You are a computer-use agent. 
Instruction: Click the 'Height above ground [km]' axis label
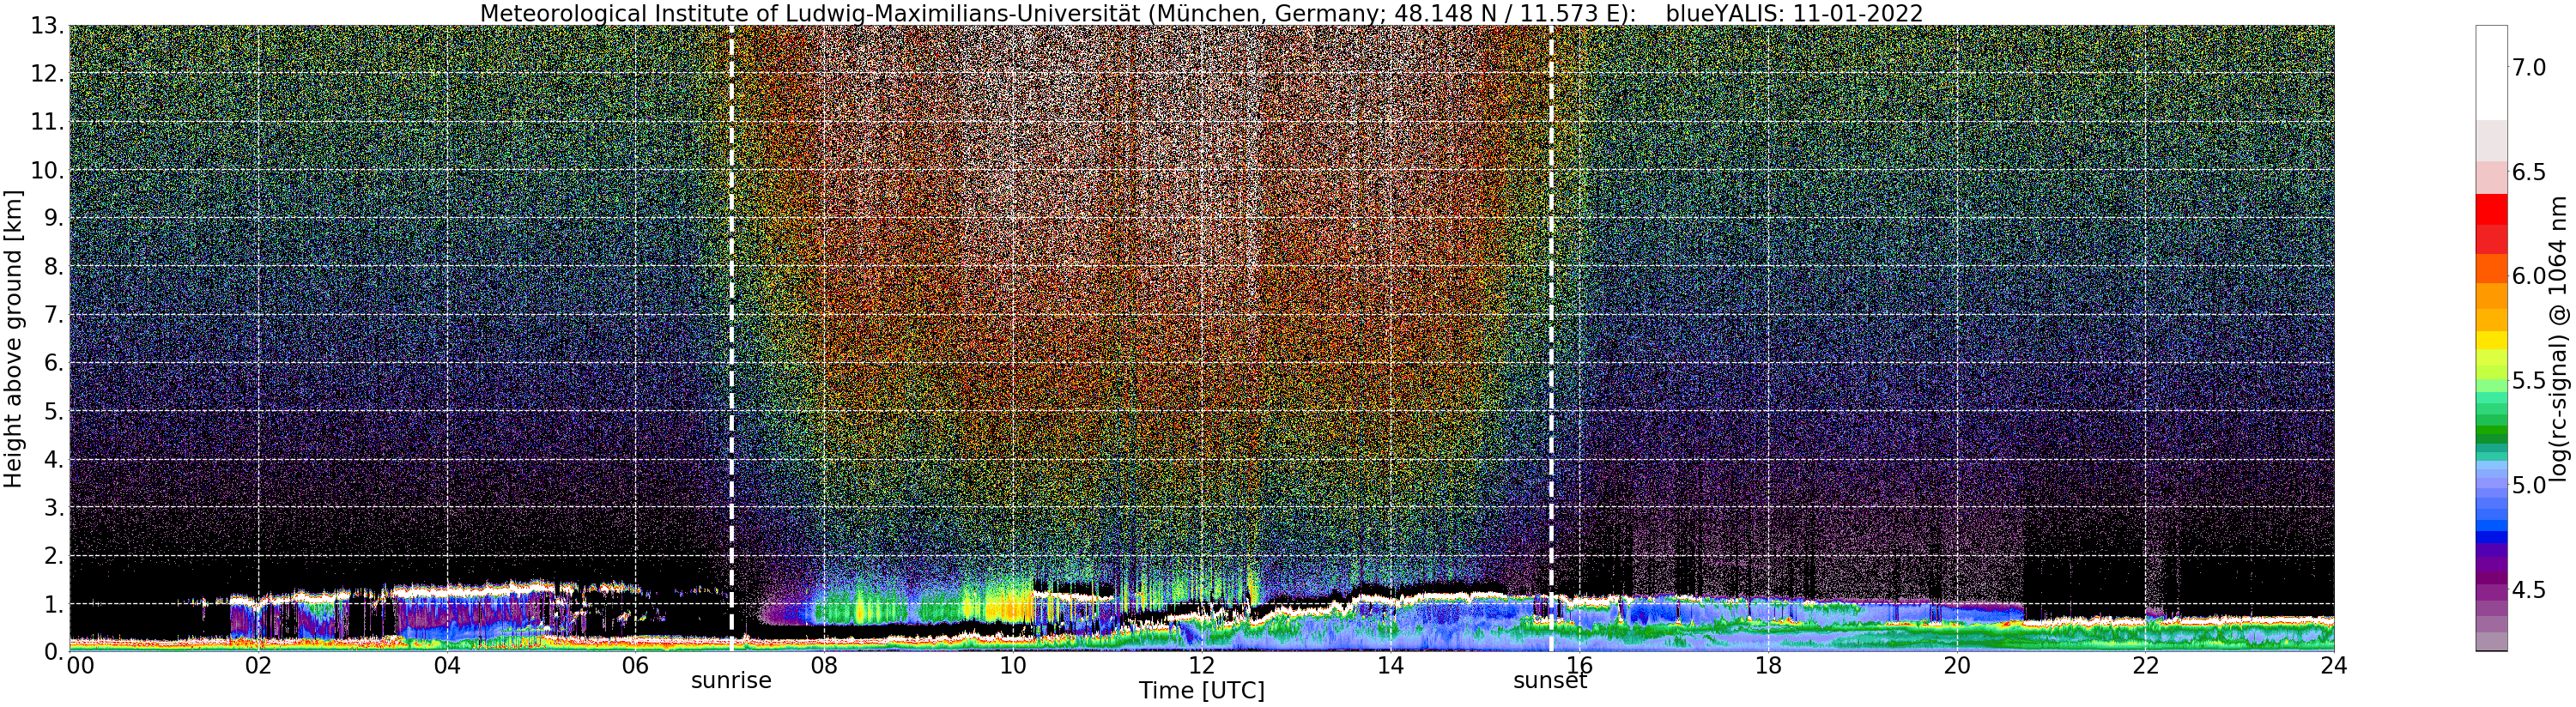pyautogui.click(x=13, y=339)
